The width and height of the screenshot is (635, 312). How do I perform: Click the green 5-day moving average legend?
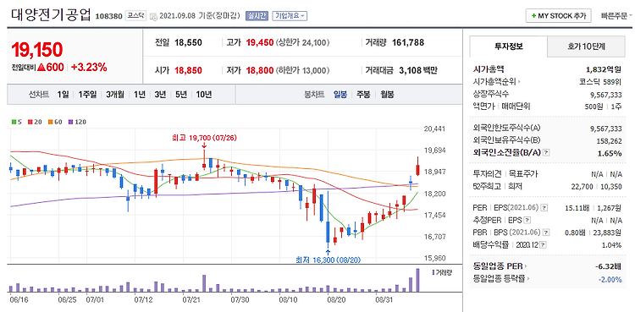pos(16,122)
